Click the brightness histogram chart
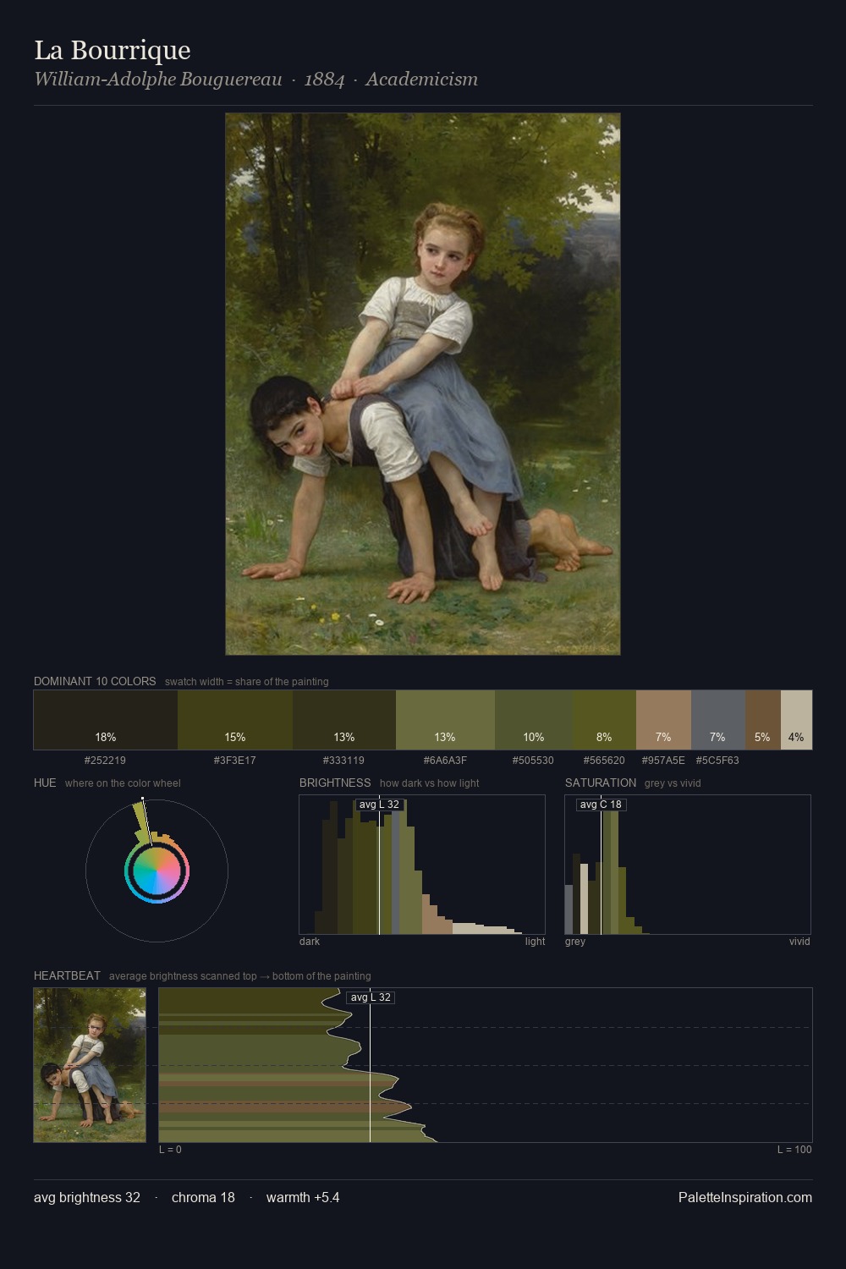This screenshot has height=1269, width=846. pos(422,865)
